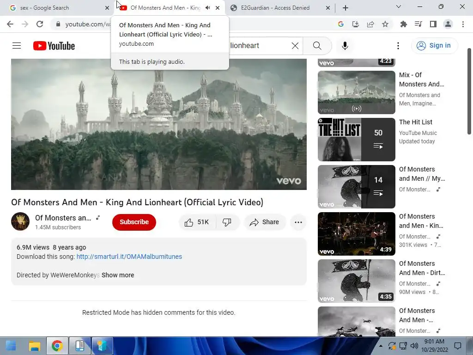473x355 pixels.
Task: Click the Sign in button
Action: pyautogui.click(x=434, y=46)
